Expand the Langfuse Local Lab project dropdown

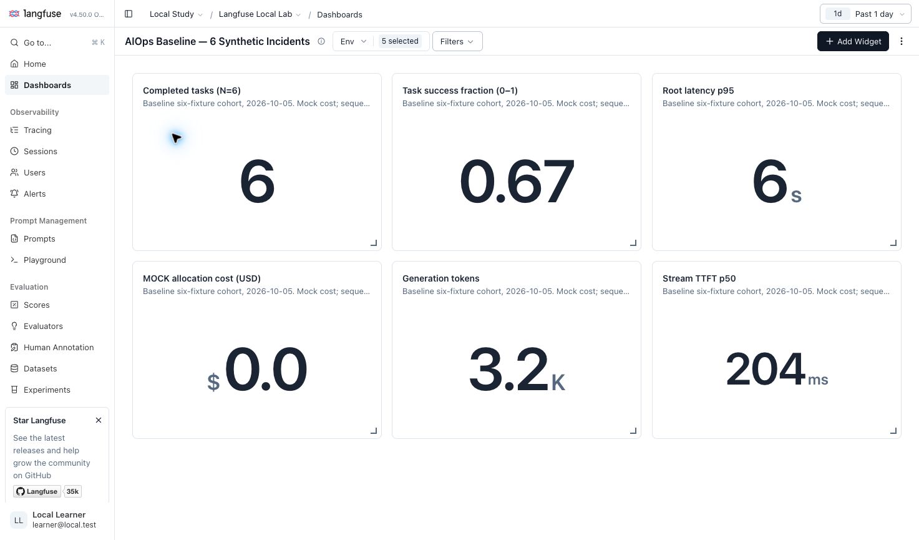coord(260,14)
